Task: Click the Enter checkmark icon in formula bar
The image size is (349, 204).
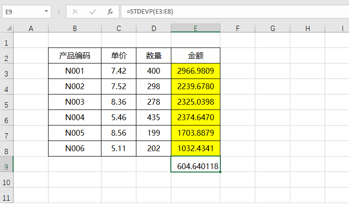Action: [93, 11]
